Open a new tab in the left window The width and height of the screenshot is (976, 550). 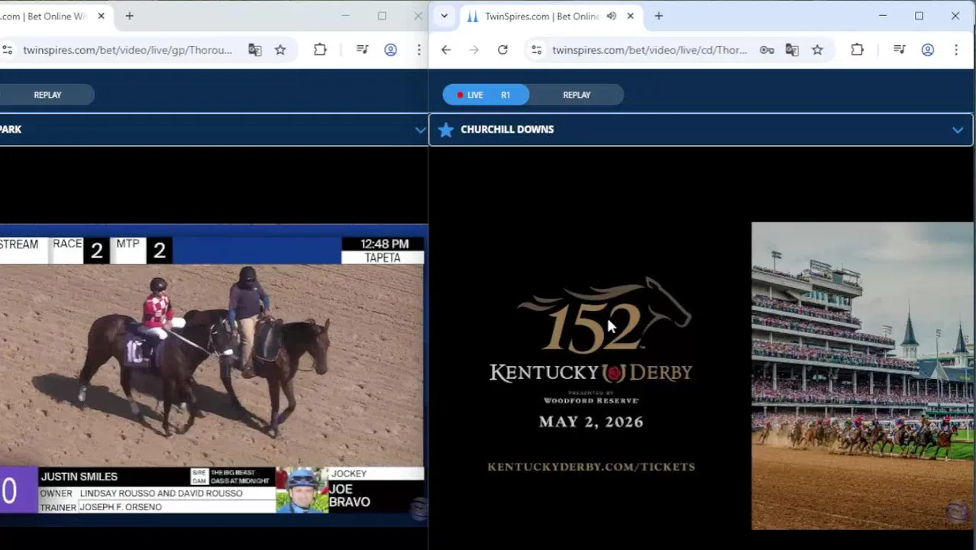129,16
